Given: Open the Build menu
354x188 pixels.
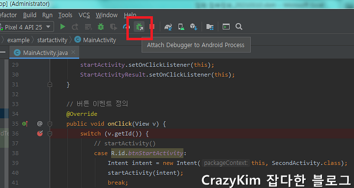Looking at the screenshot, I should point(29,15).
